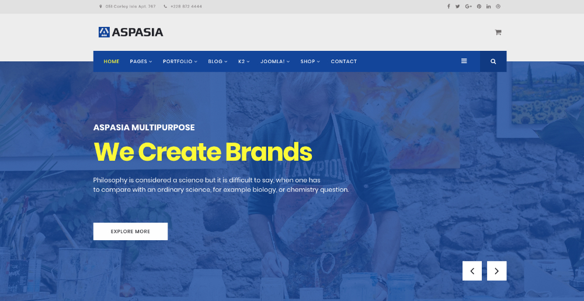Select the Home menu item

pos(112,61)
